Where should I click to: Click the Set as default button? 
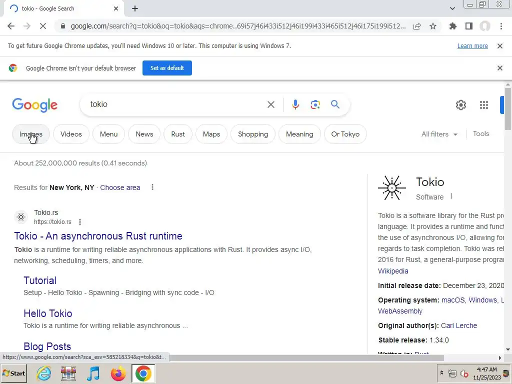(x=167, y=68)
